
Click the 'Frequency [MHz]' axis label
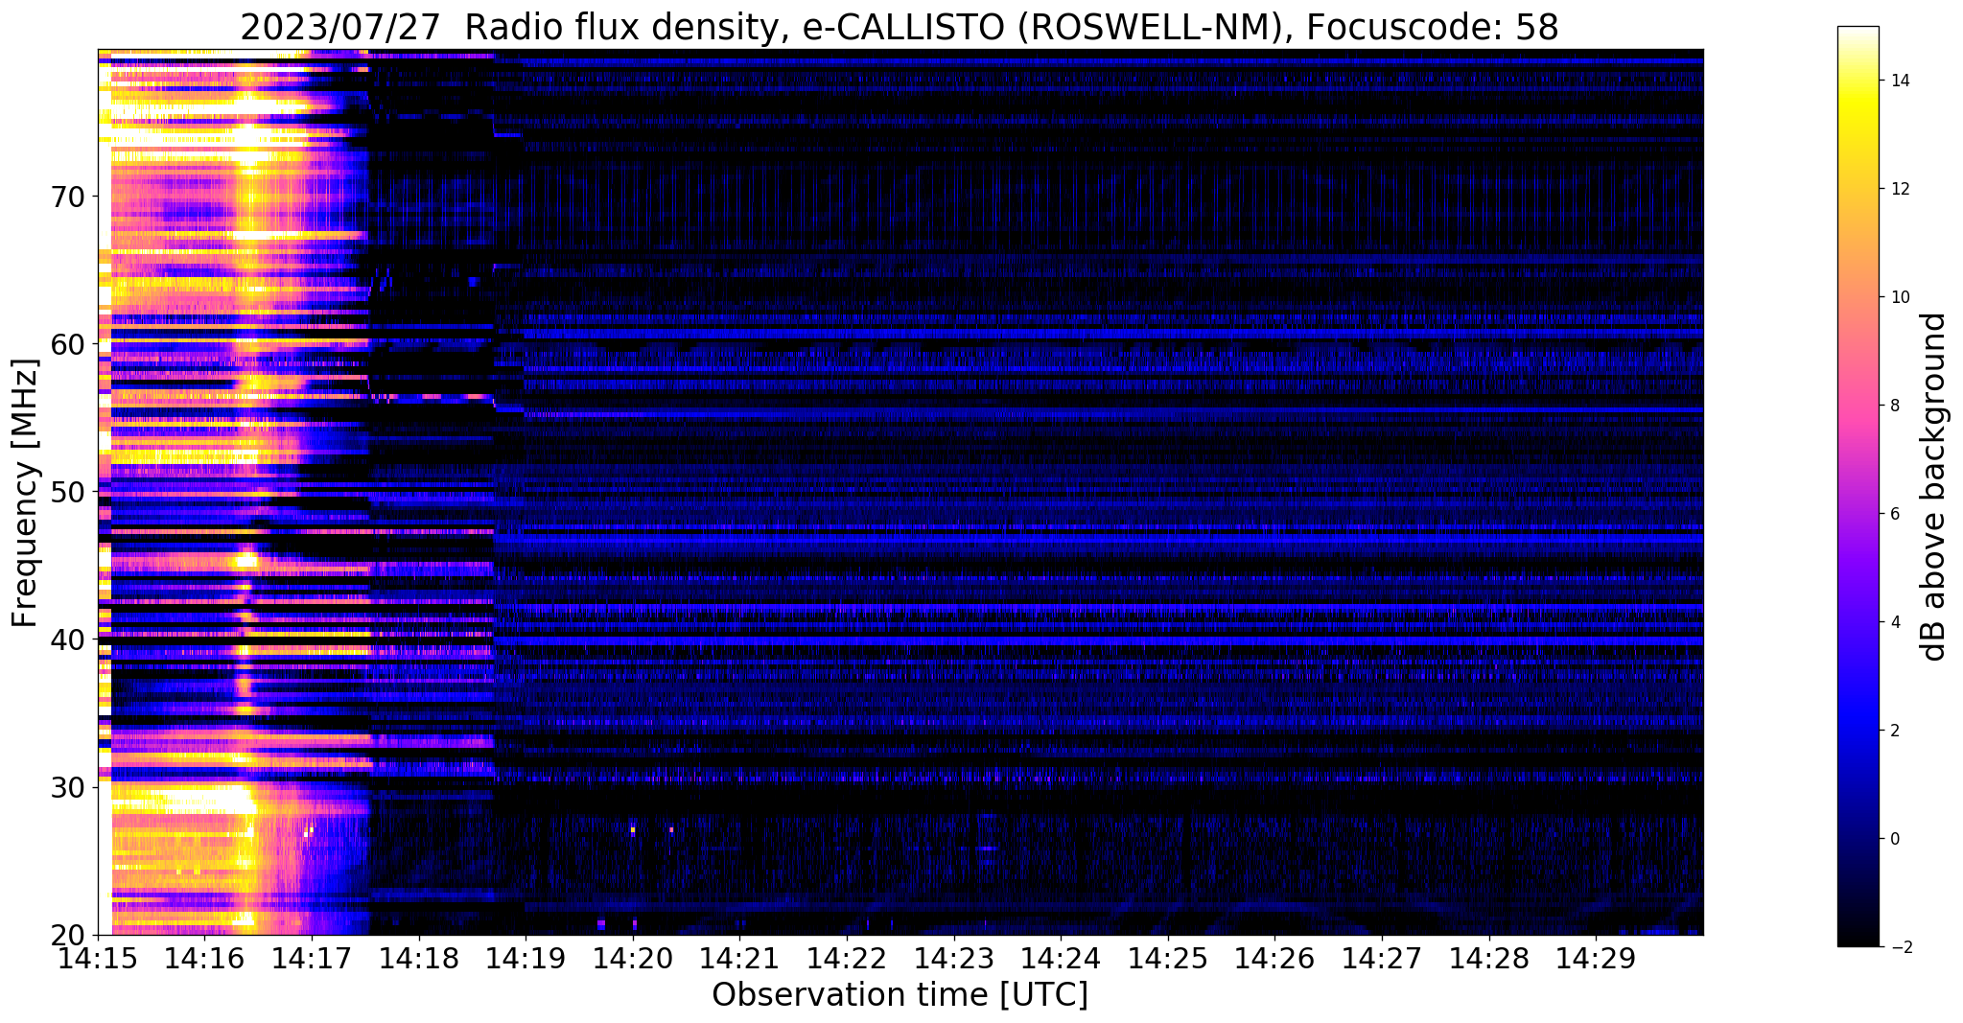pyautogui.click(x=26, y=493)
